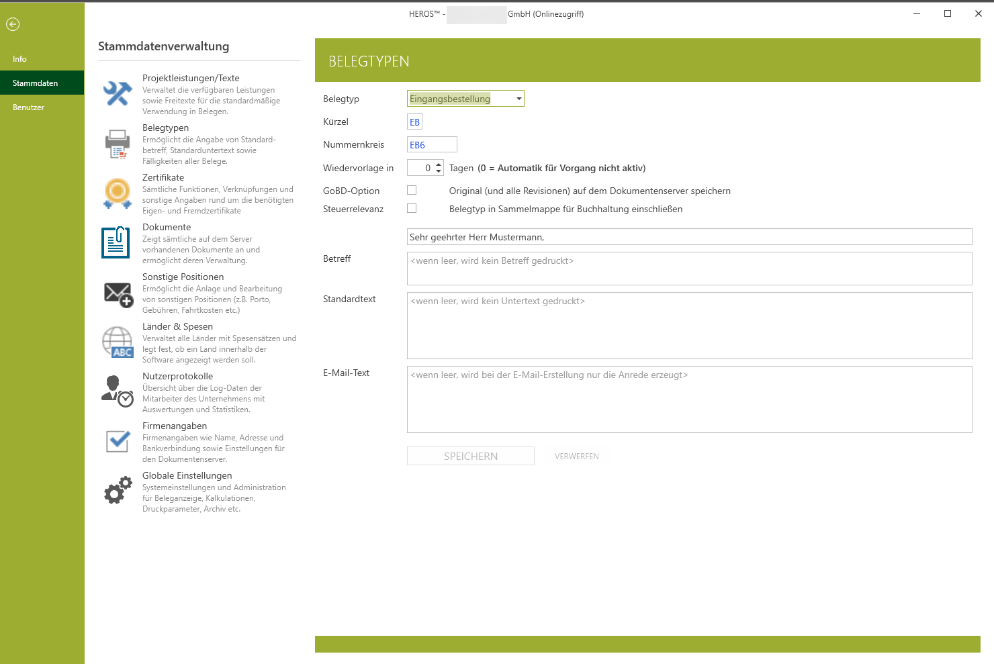This screenshot has width=994, height=664.
Task: Click the Firmenangaben checkmark icon
Action: 118,441
